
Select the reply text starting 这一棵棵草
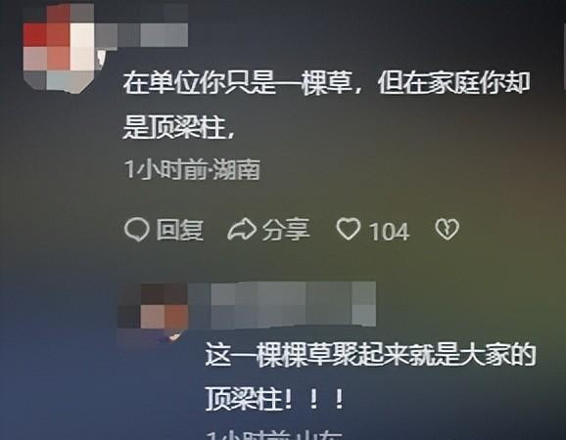[x=370, y=376]
